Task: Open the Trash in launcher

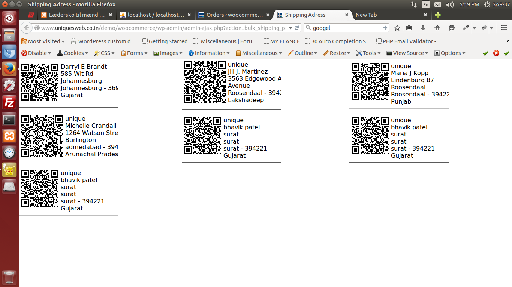Action: pyautogui.click(x=9, y=278)
